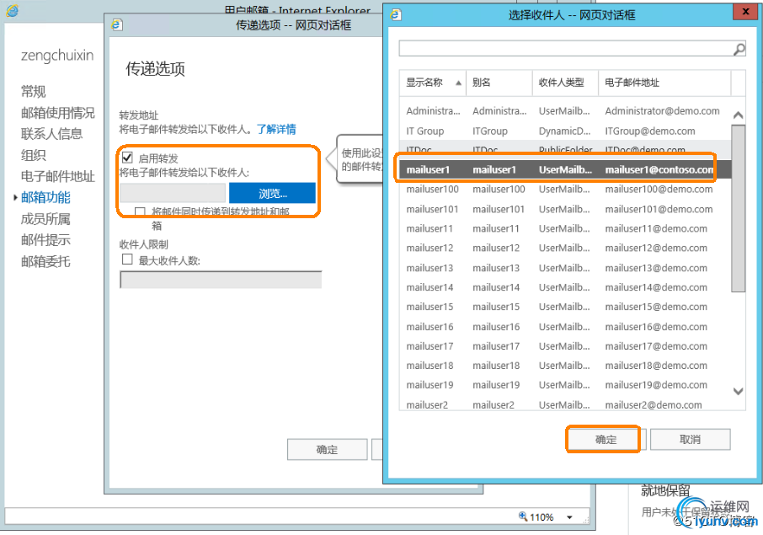Sort by 显示名称 column header
763x535 pixels.
coord(433,83)
